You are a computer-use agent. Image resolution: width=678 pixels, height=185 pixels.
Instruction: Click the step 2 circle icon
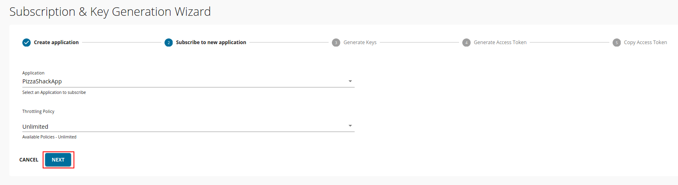click(169, 43)
